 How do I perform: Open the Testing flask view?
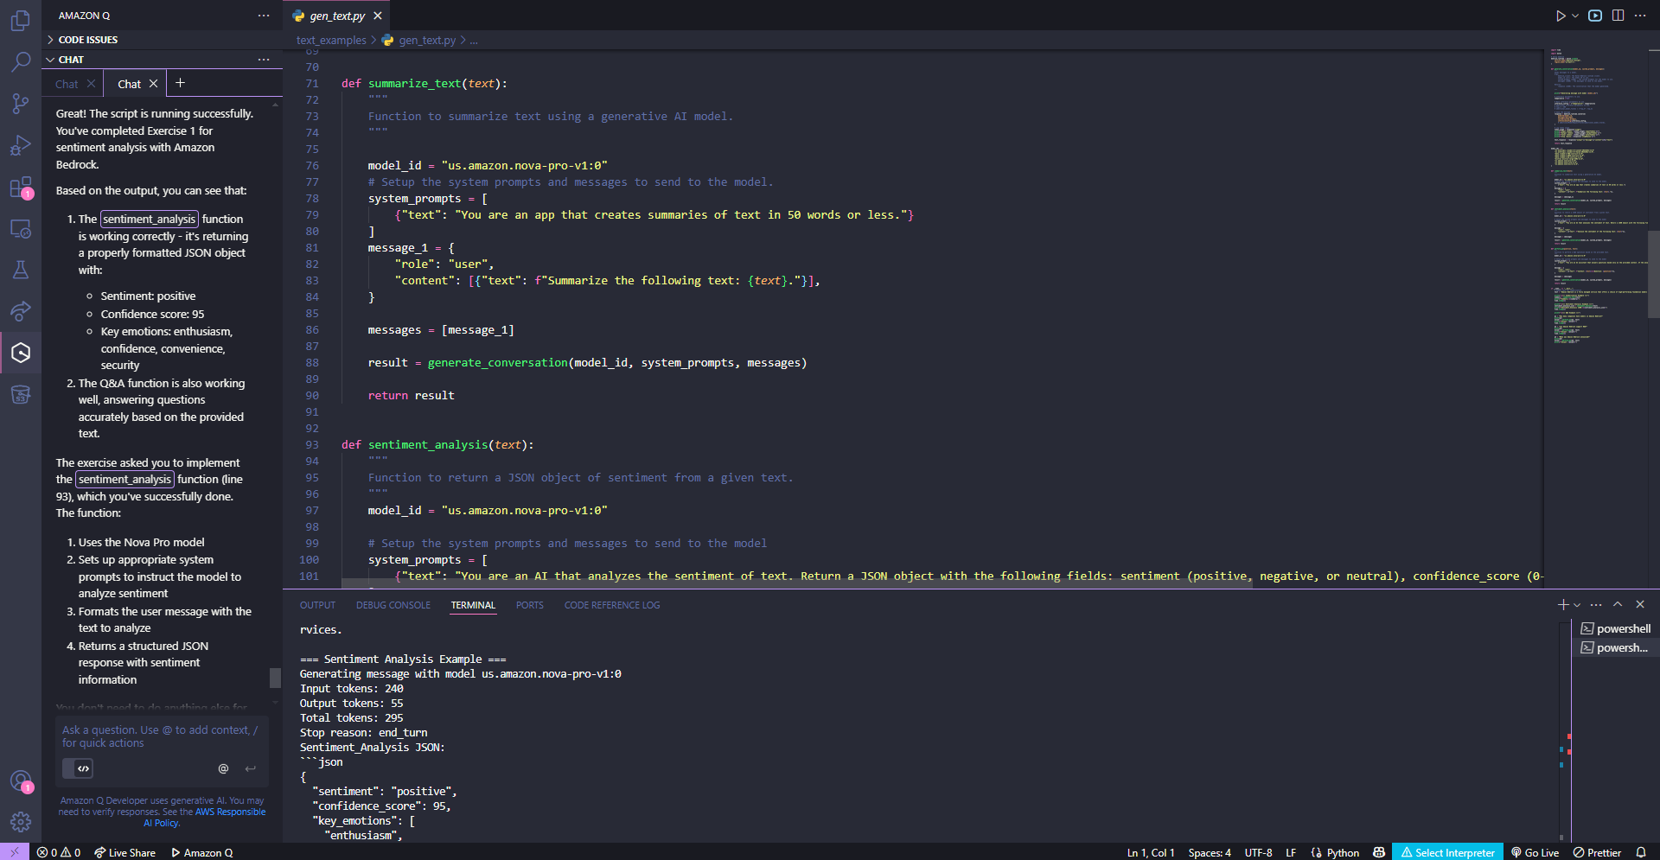tap(21, 270)
